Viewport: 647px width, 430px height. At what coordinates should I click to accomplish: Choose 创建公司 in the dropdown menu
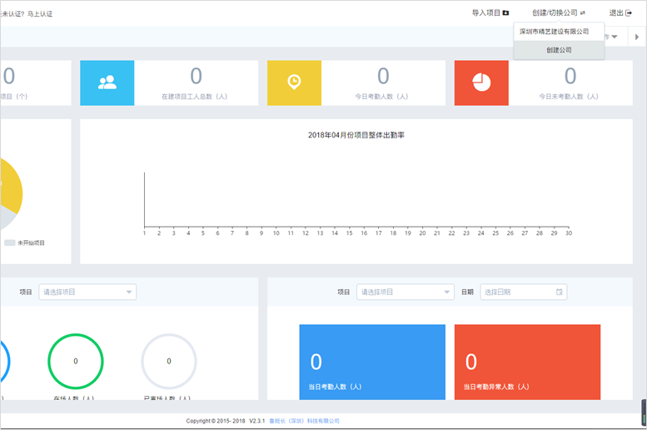coord(559,50)
